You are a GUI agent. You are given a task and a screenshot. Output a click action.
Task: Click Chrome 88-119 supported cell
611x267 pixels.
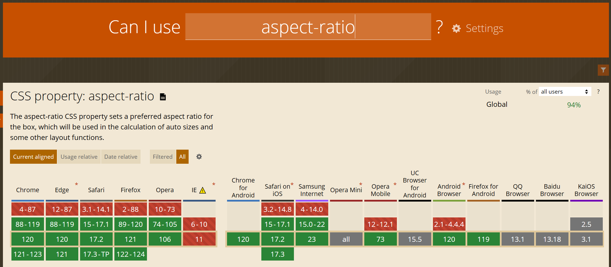coord(28,224)
